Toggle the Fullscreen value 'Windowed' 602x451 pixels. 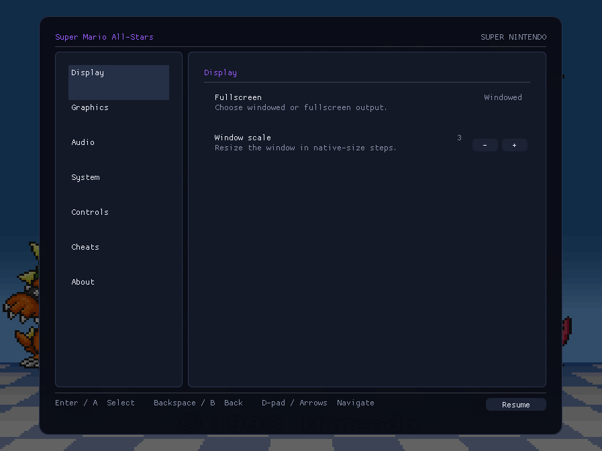click(x=503, y=97)
